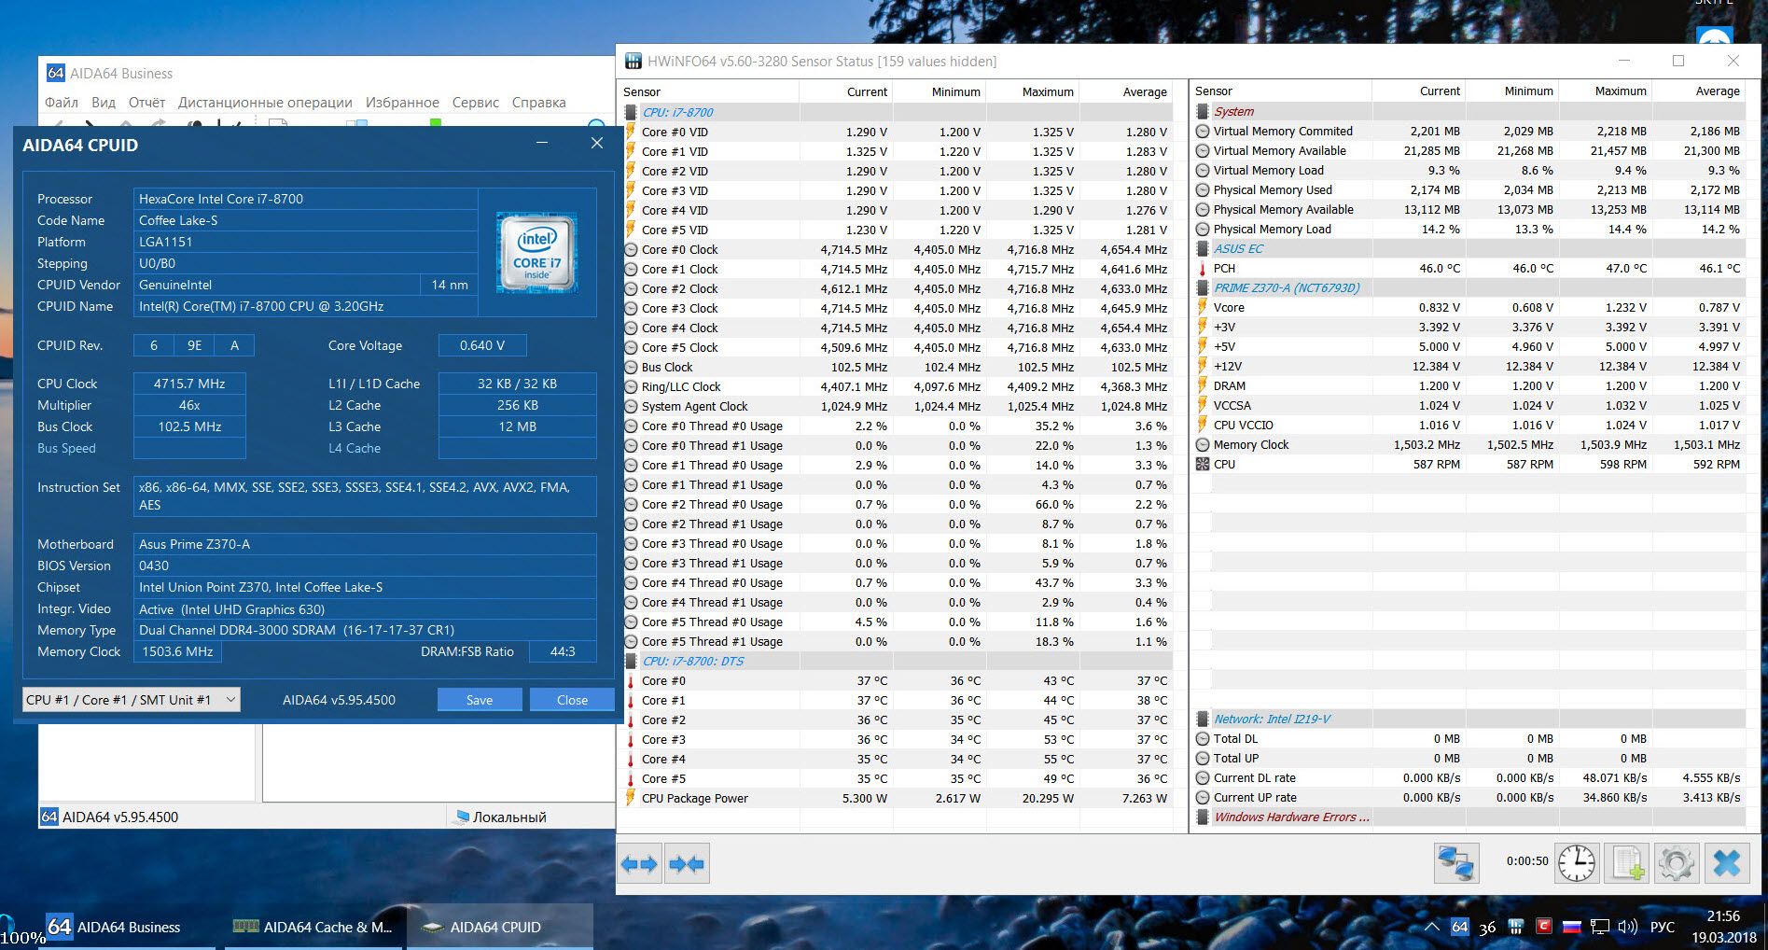Select the Current DL rate row
This screenshot has width=1768, height=950.
(x=1469, y=777)
